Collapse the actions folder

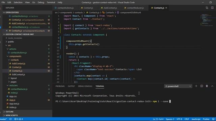[13, 49]
